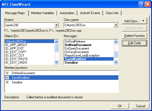
Task: Select ID_APP_EXIT in Object IDs
Action: [30, 48]
